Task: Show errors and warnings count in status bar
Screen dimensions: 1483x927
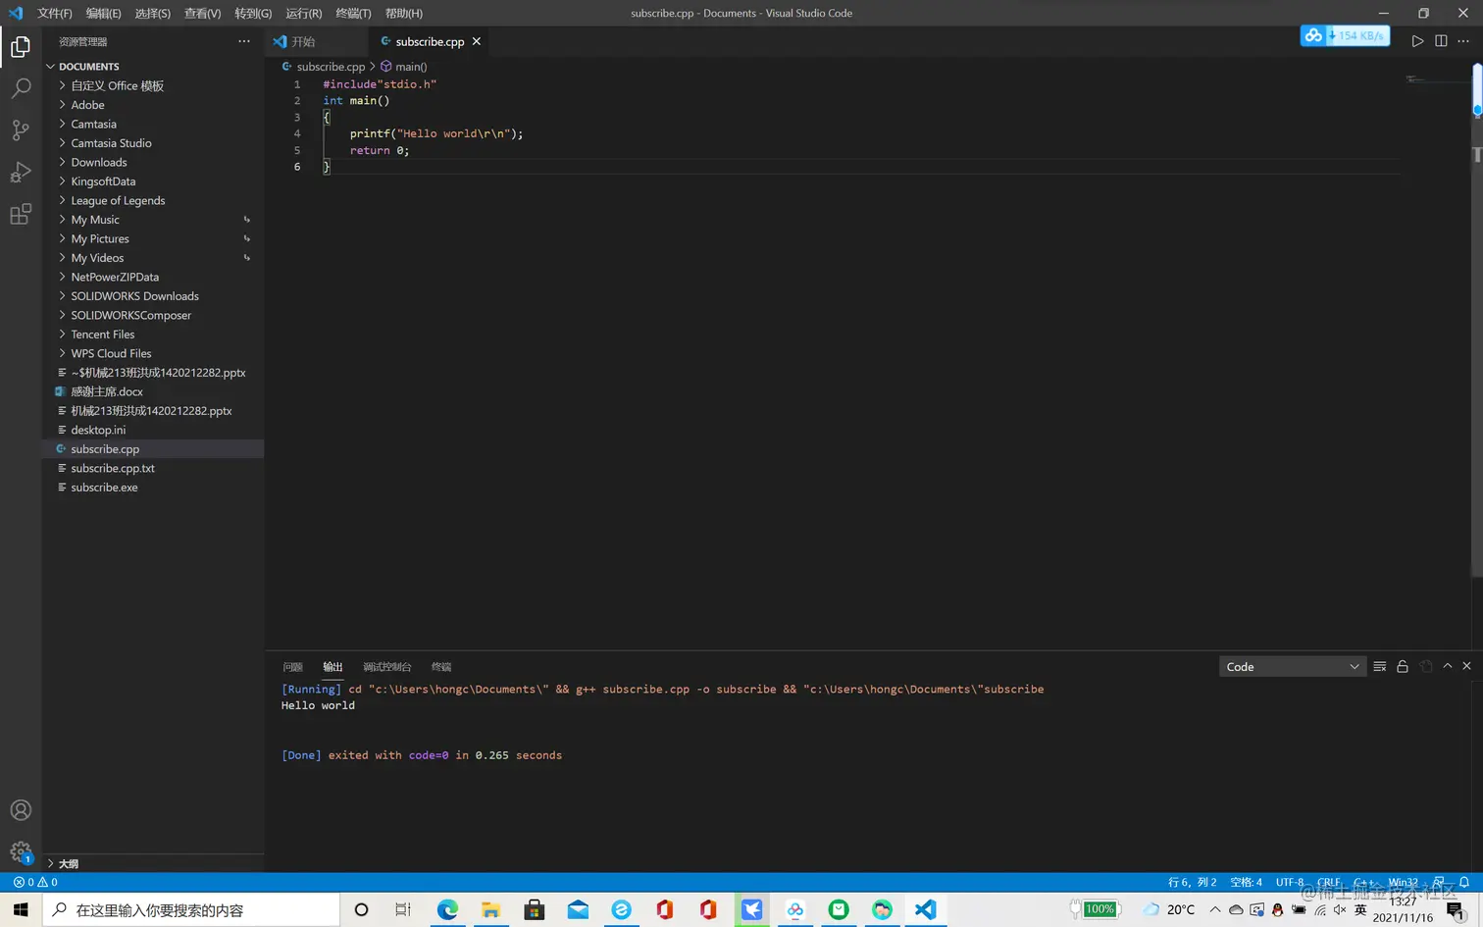Action: tap(35, 882)
